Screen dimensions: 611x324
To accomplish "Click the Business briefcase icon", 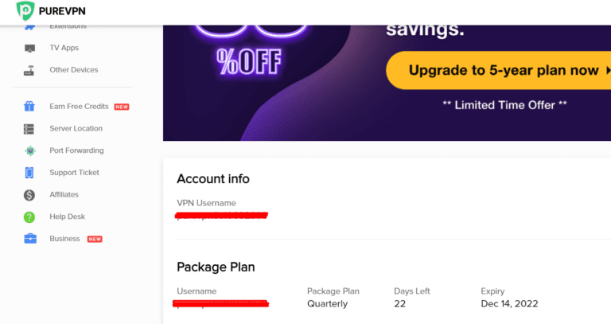I will pyautogui.click(x=29, y=239).
